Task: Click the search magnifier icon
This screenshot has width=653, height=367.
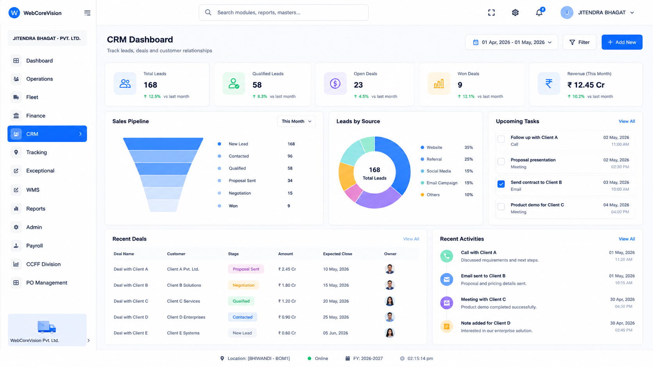Action: tap(208, 12)
